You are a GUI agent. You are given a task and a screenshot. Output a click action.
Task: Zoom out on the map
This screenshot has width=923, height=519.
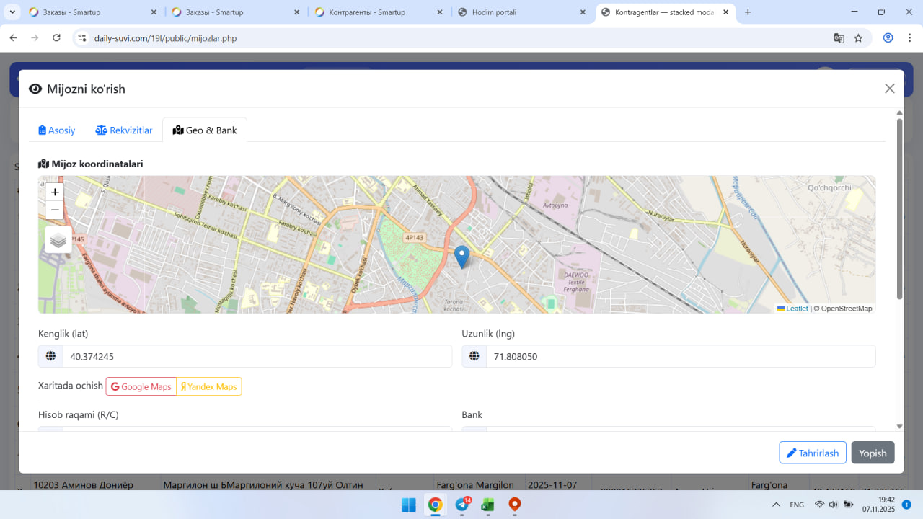point(55,210)
